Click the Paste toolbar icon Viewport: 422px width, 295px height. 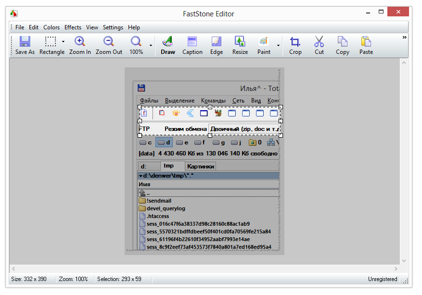[x=366, y=46]
